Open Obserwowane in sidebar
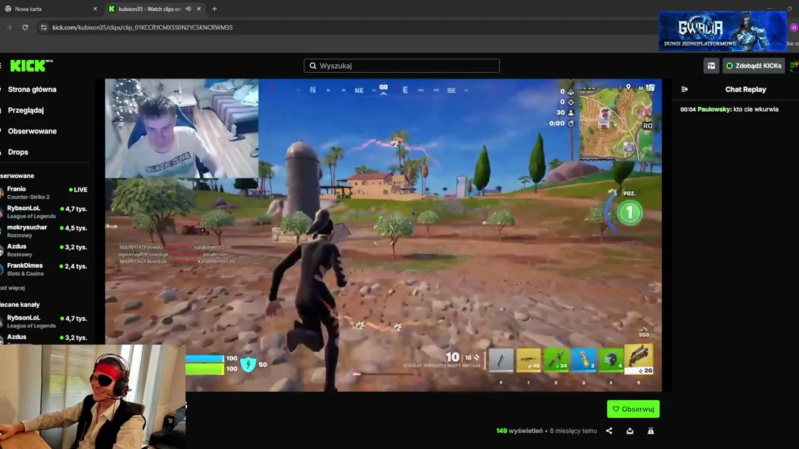 coord(32,131)
